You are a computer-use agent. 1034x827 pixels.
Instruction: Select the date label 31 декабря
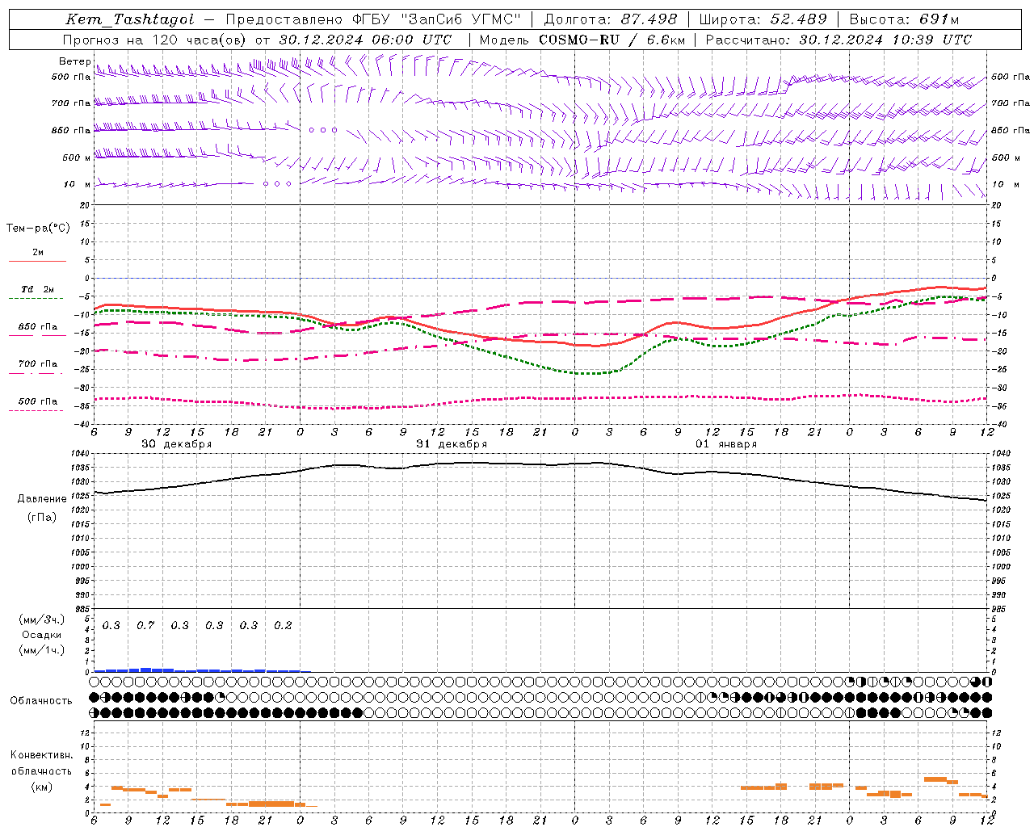point(452,444)
